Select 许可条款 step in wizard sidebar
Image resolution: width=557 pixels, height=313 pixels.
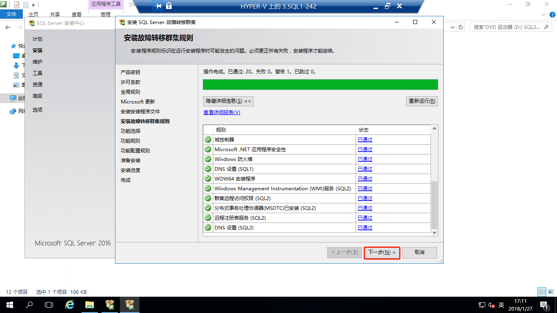click(x=130, y=82)
